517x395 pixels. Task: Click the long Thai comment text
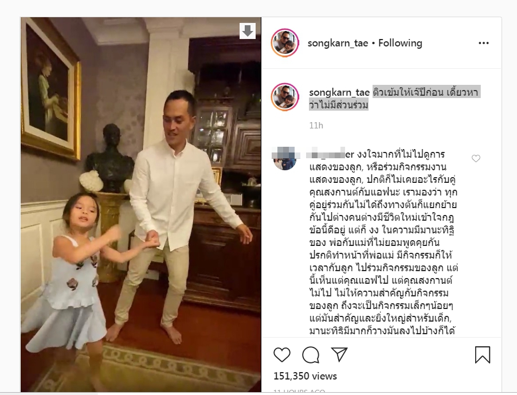(383, 243)
